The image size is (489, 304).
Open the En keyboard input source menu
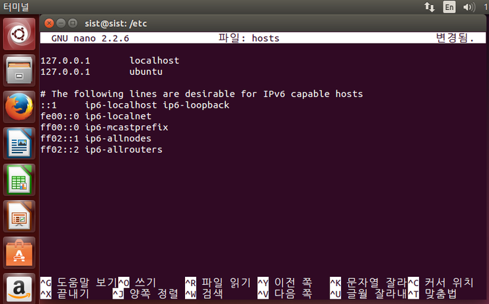[449, 7]
